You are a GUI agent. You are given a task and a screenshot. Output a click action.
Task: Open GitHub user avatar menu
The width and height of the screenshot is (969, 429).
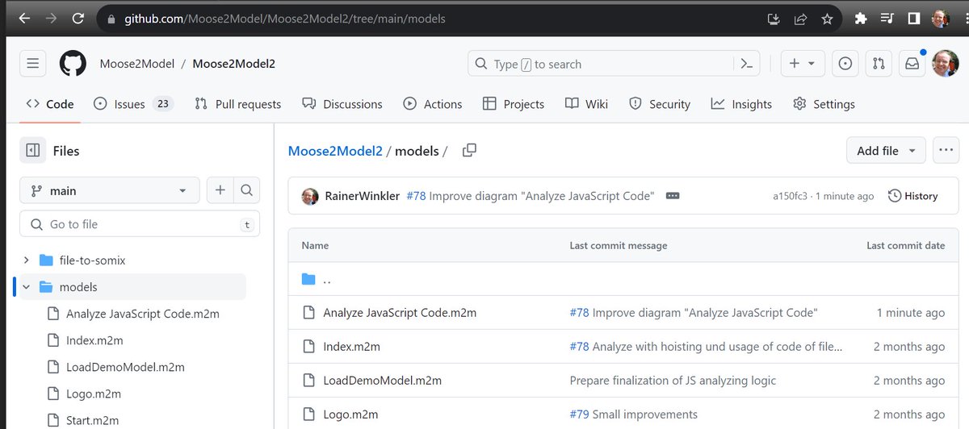945,64
